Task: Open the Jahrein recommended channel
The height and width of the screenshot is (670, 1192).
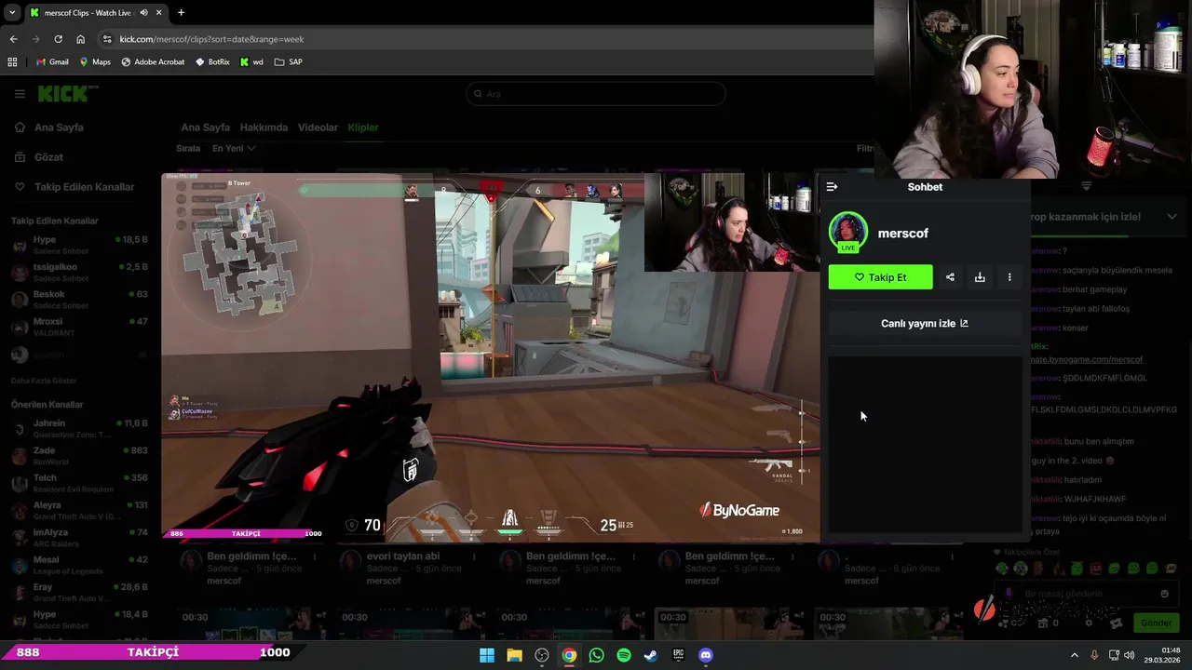Action: click(x=79, y=428)
